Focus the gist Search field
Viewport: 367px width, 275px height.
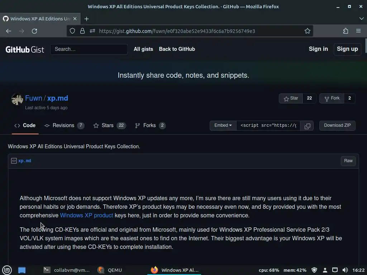[x=89, y=49]
